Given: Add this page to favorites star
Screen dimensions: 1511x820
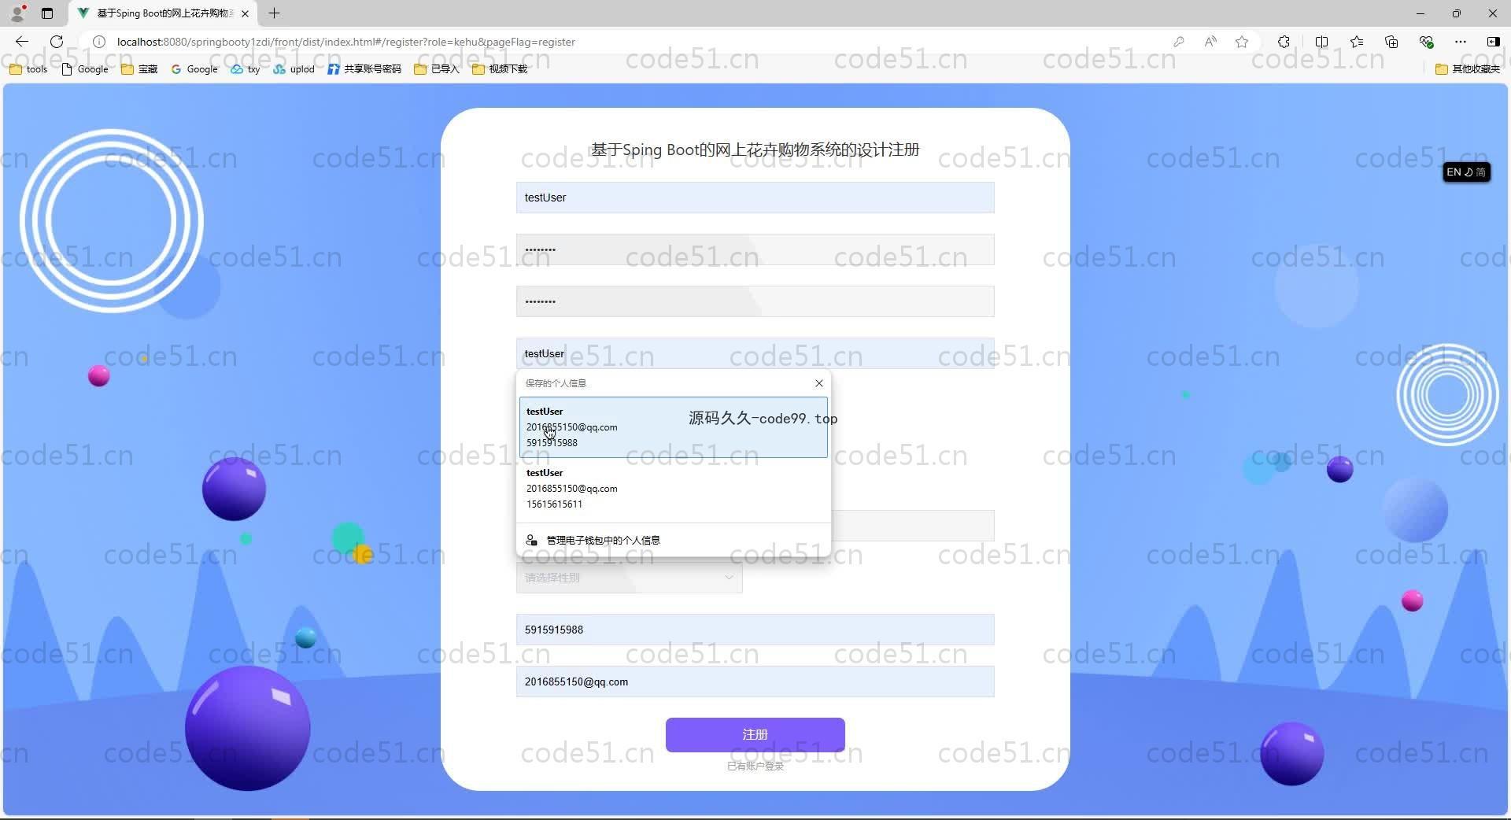Looking at the screenshot, I should coord(1242,42).
